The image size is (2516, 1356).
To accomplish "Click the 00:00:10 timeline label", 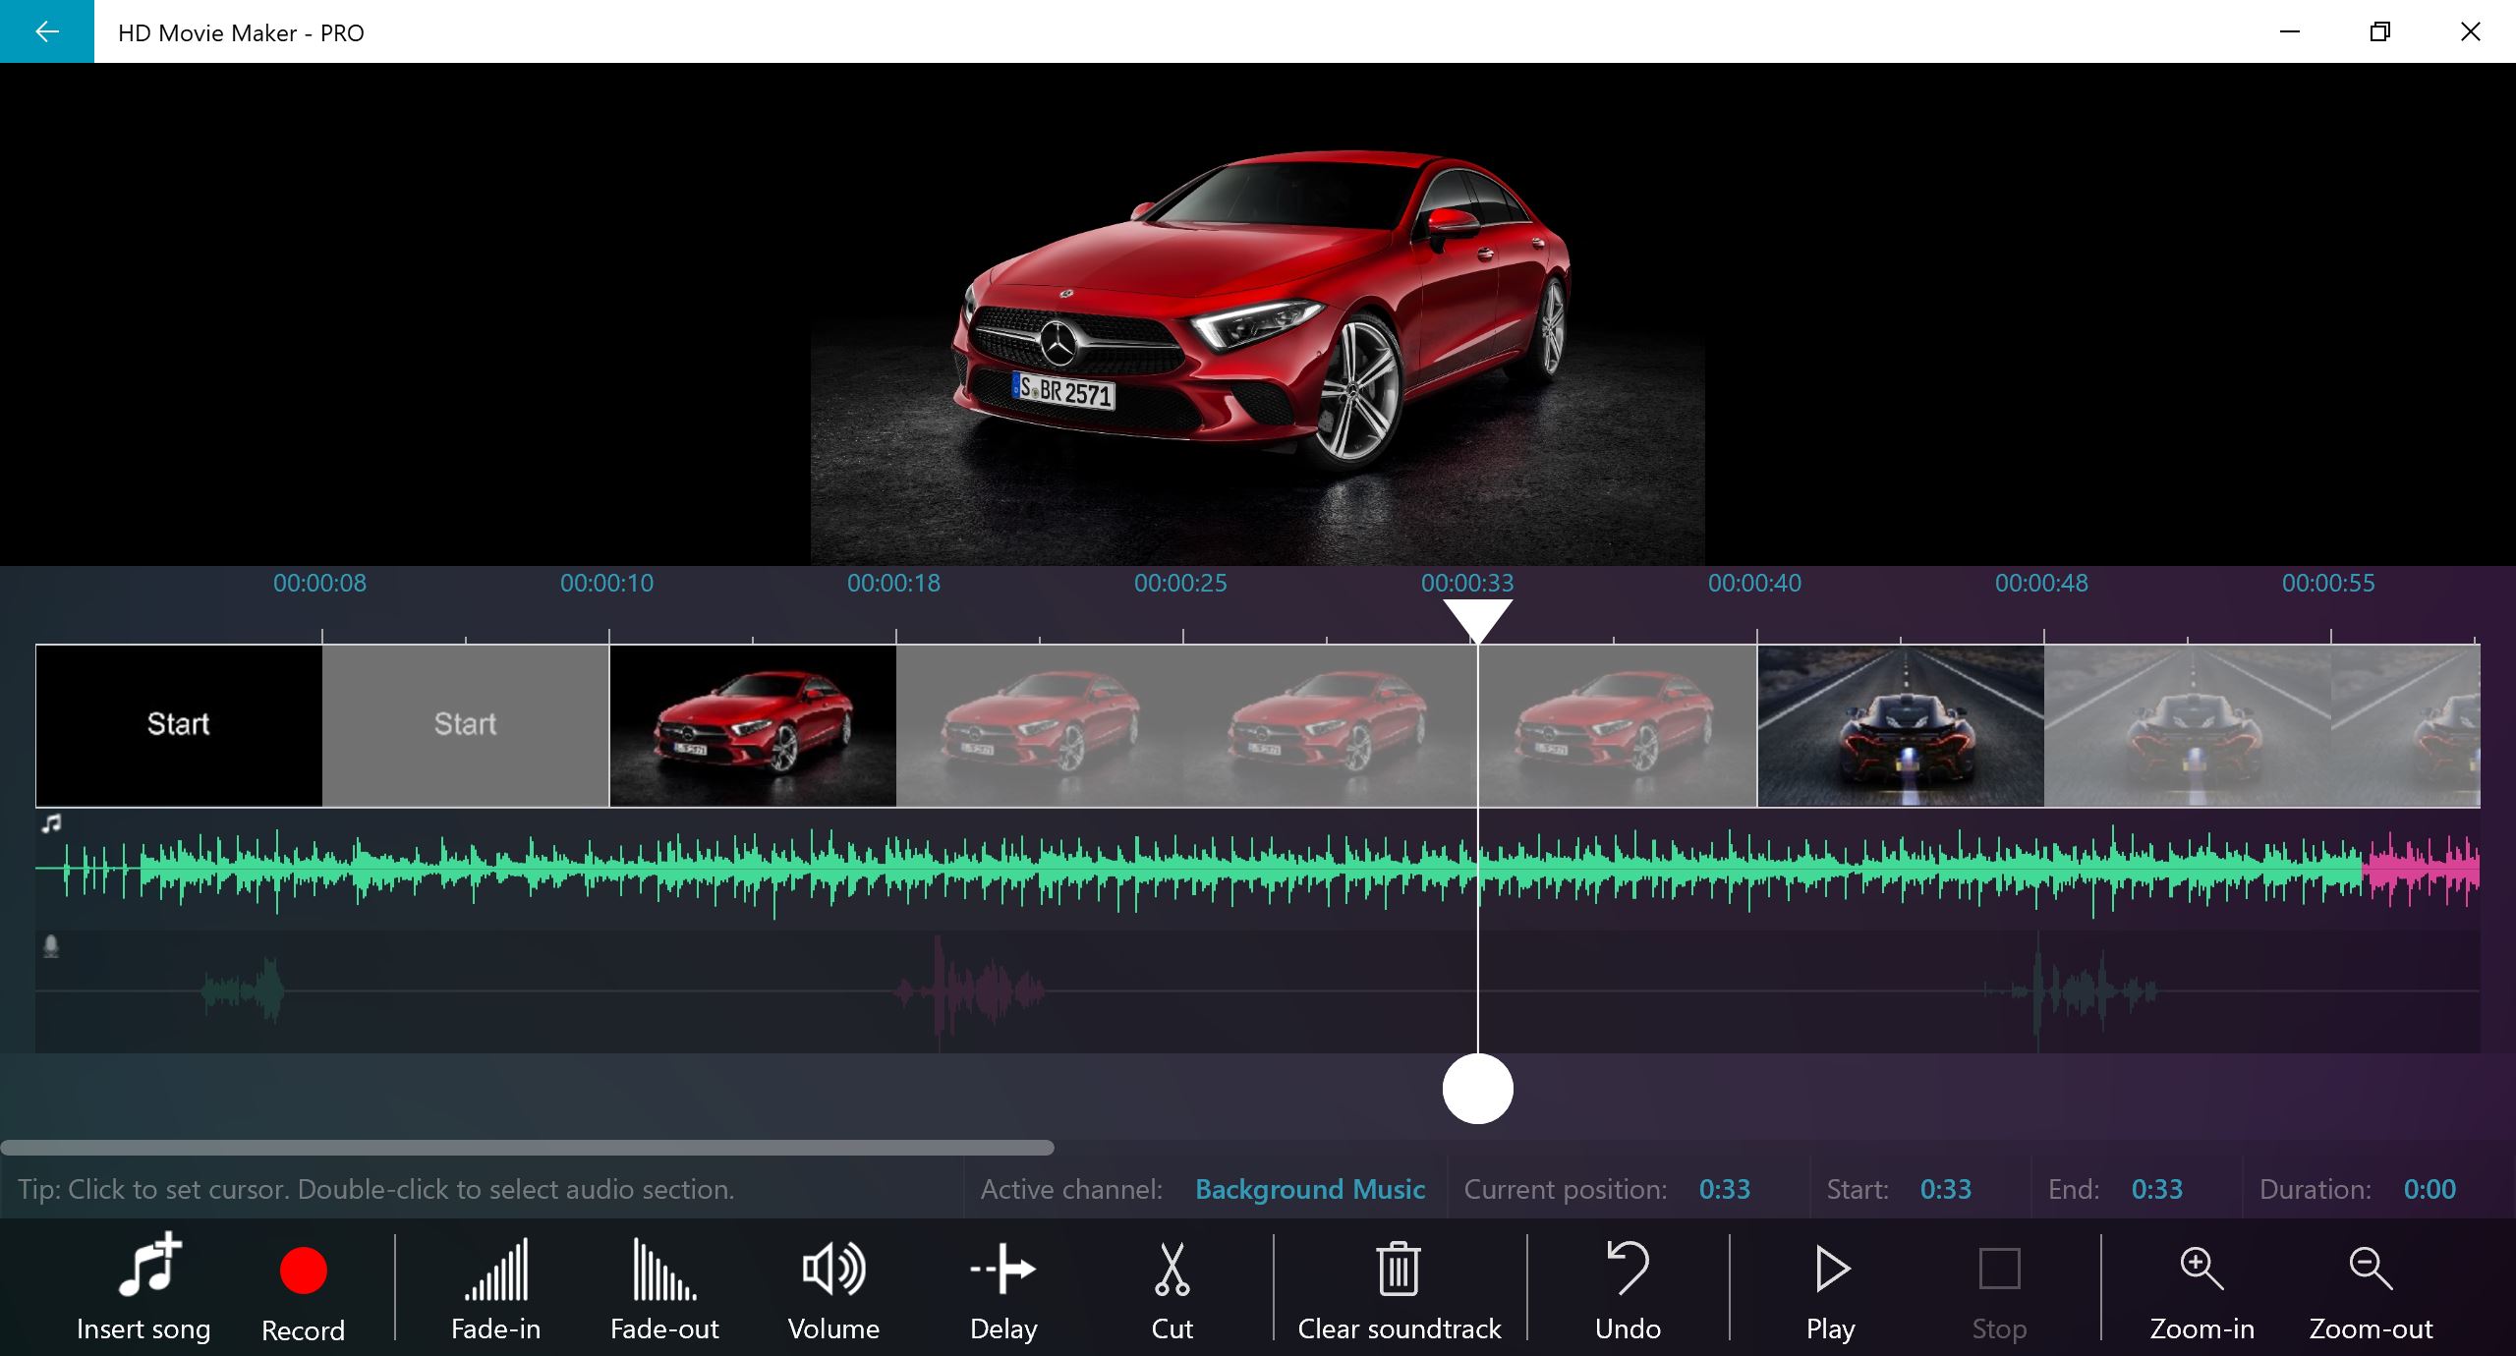I will click(606, 583).
